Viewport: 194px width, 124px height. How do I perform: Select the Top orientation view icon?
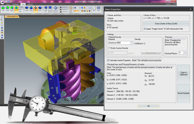point(3,9)
